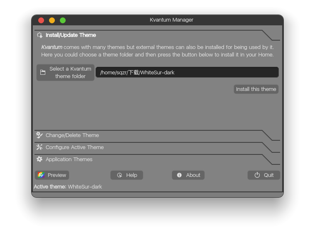Click the Change/Delete Theme brush icon
Screen dimensions: 315x233
[x=39, y=135]
